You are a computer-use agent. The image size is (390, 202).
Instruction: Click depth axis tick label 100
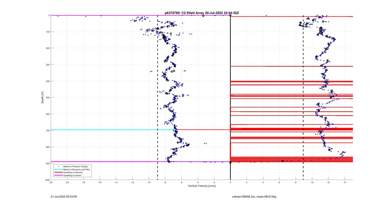(47, 32)
